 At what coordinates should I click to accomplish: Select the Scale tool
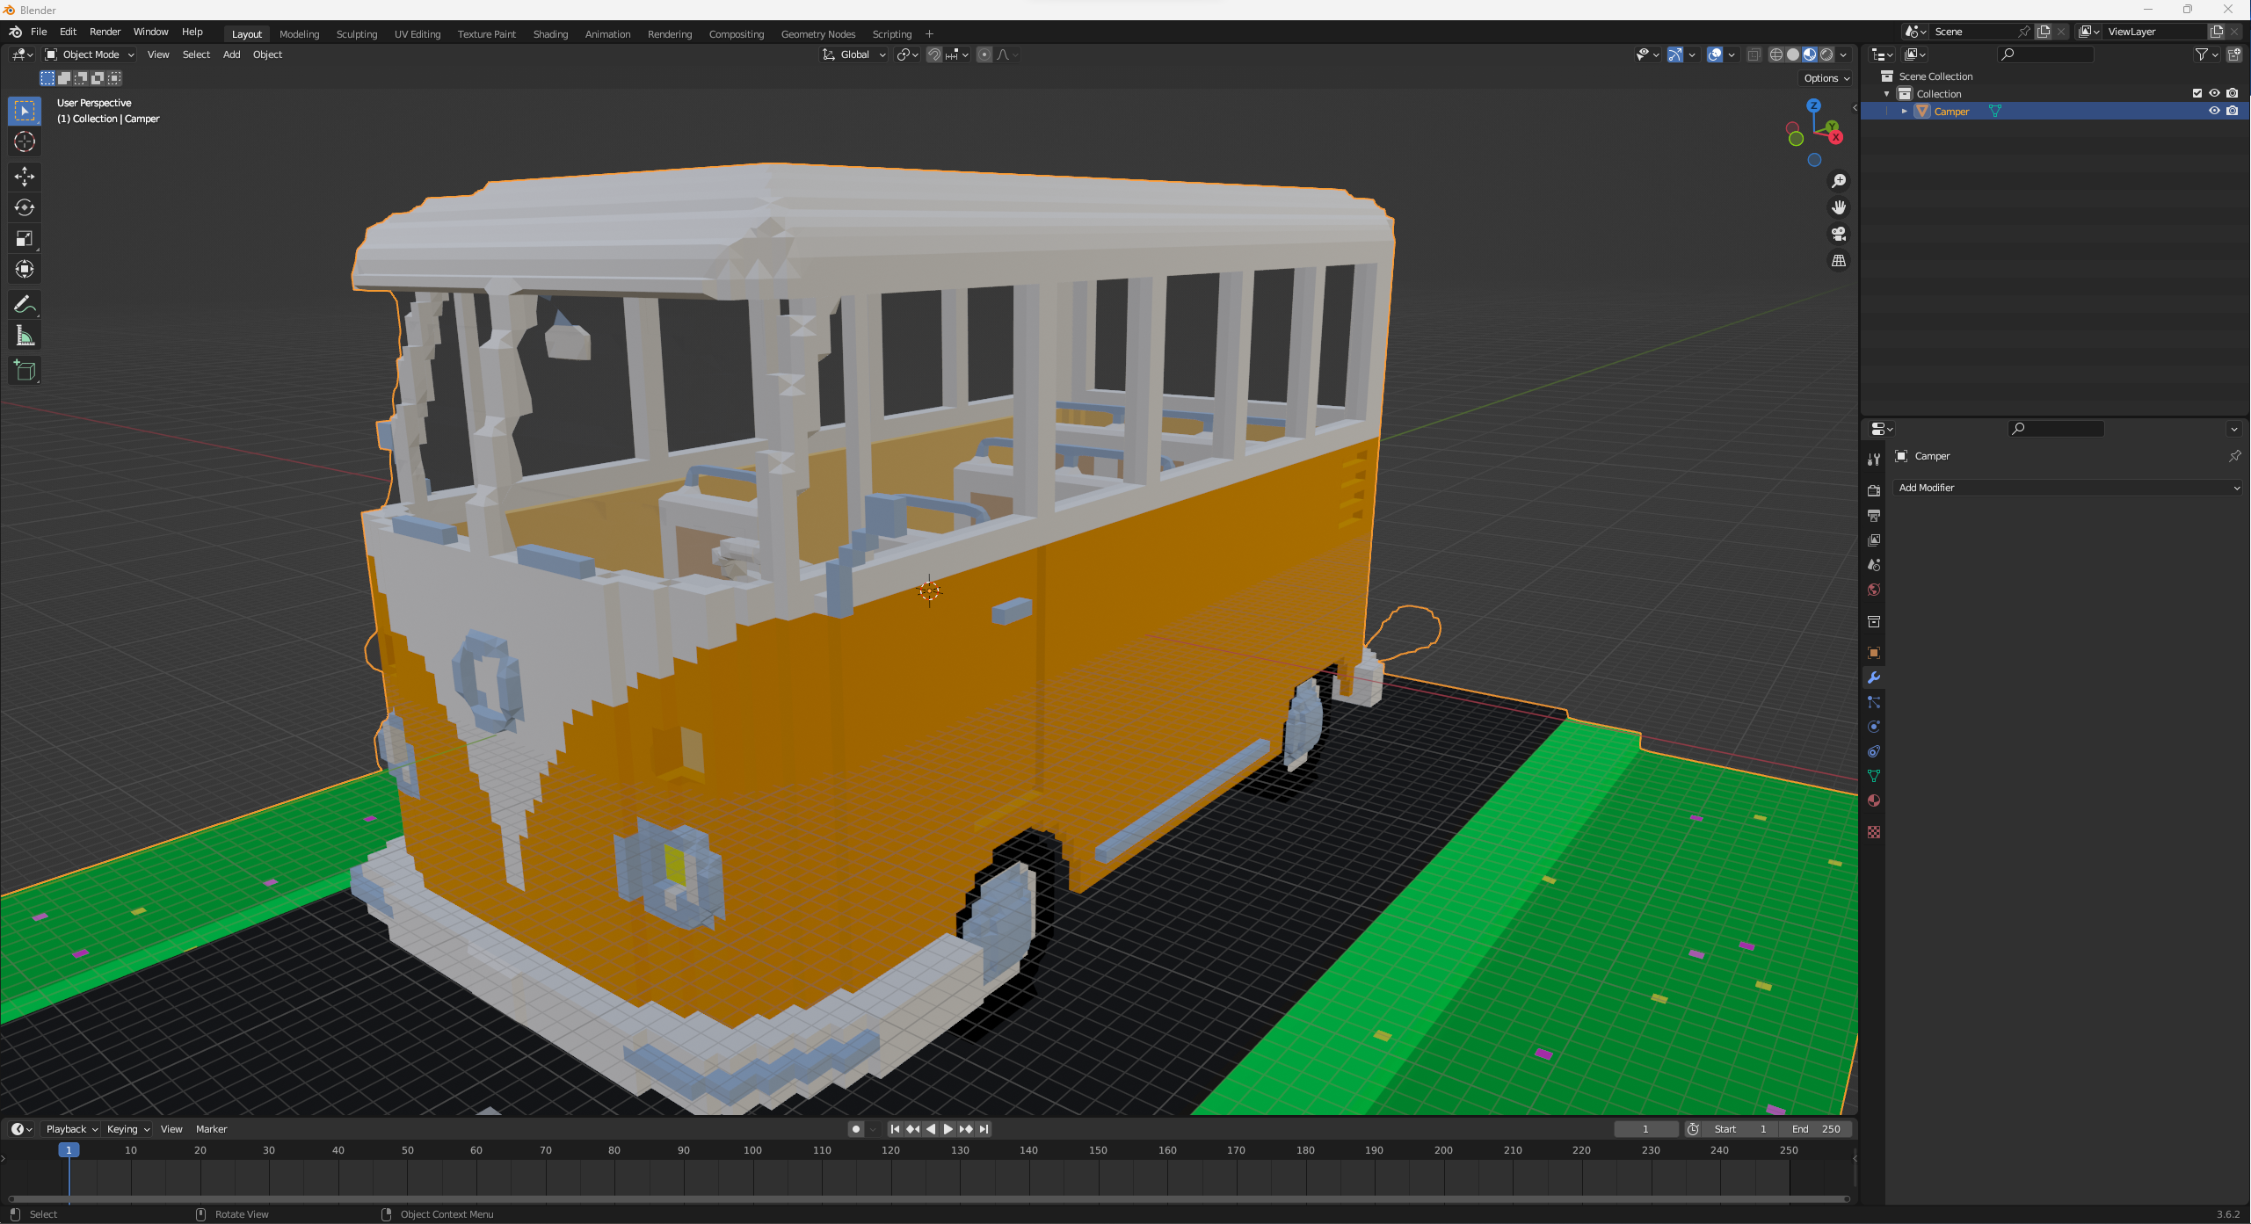tap(25, 238)
